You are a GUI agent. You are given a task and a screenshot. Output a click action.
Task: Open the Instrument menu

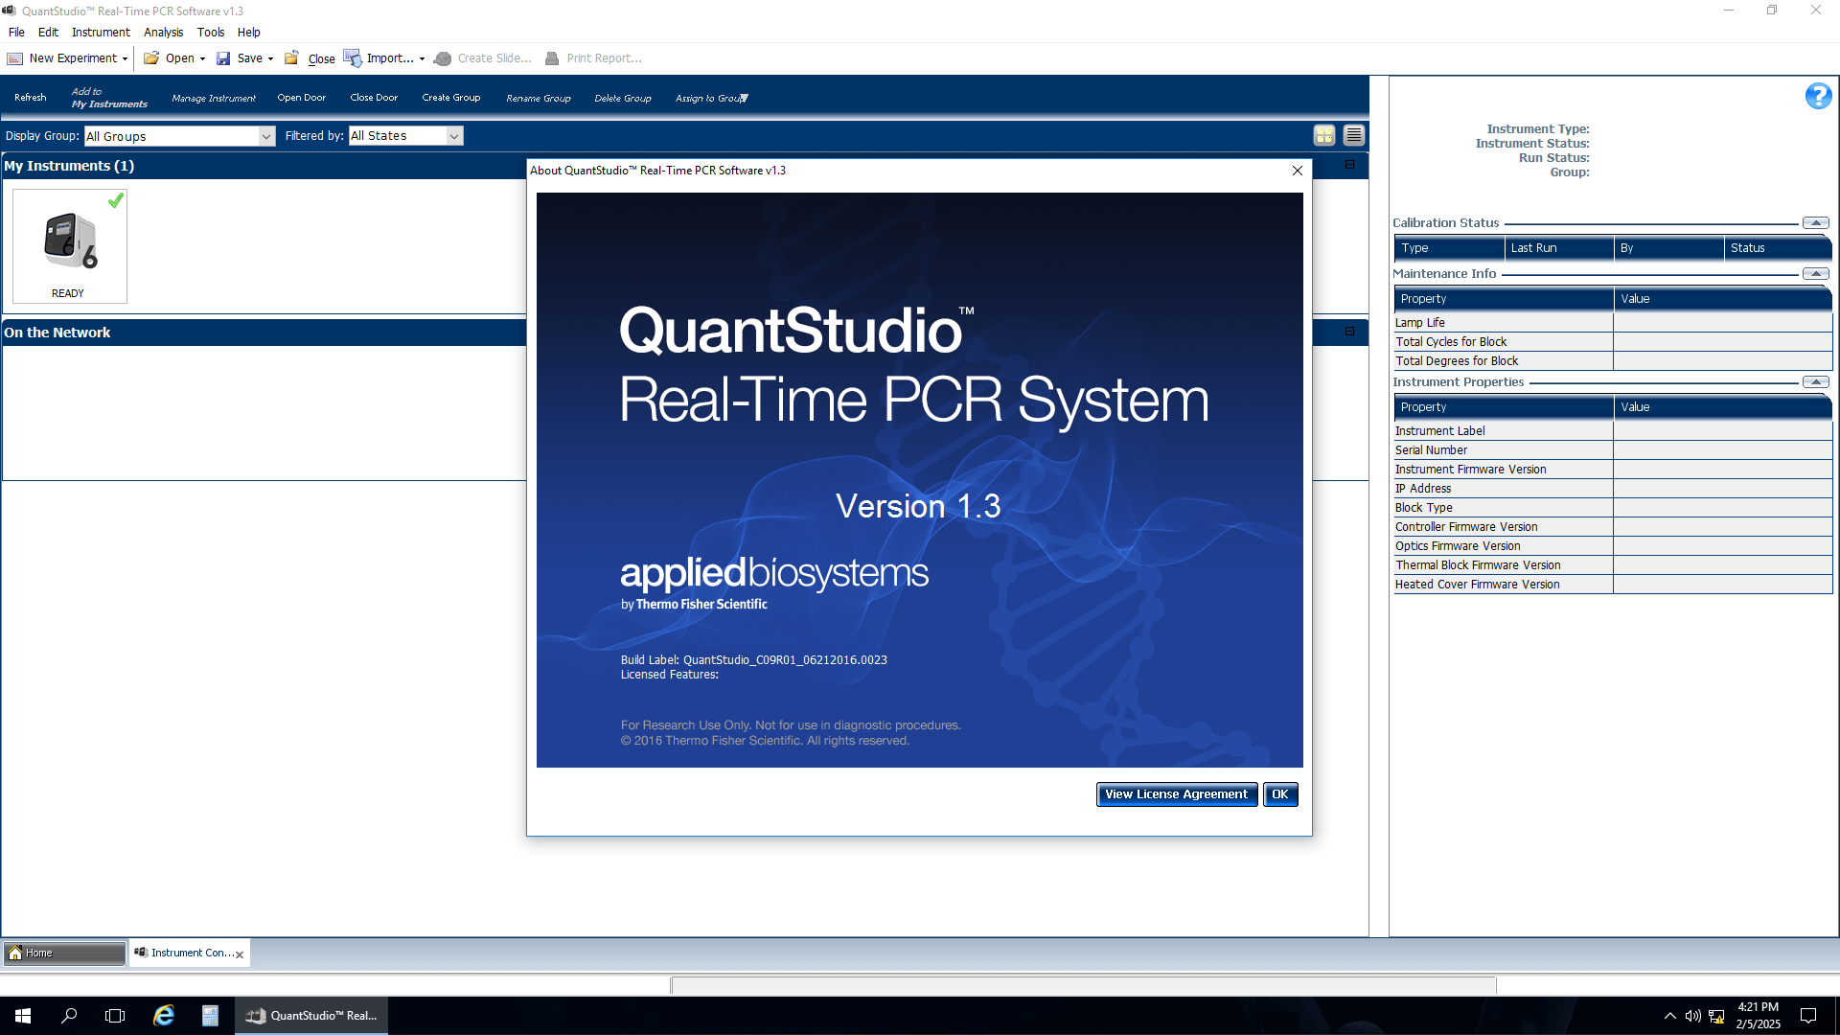(x=101, y=33)
